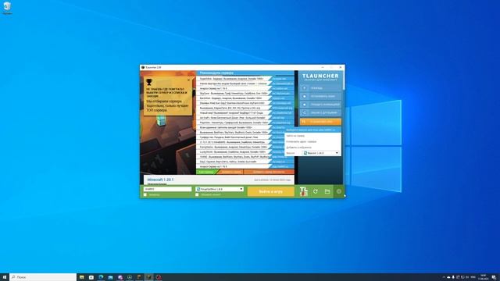Open ForgeOptiFine 1.8.9 version dropdown

(x=220, y=189)
